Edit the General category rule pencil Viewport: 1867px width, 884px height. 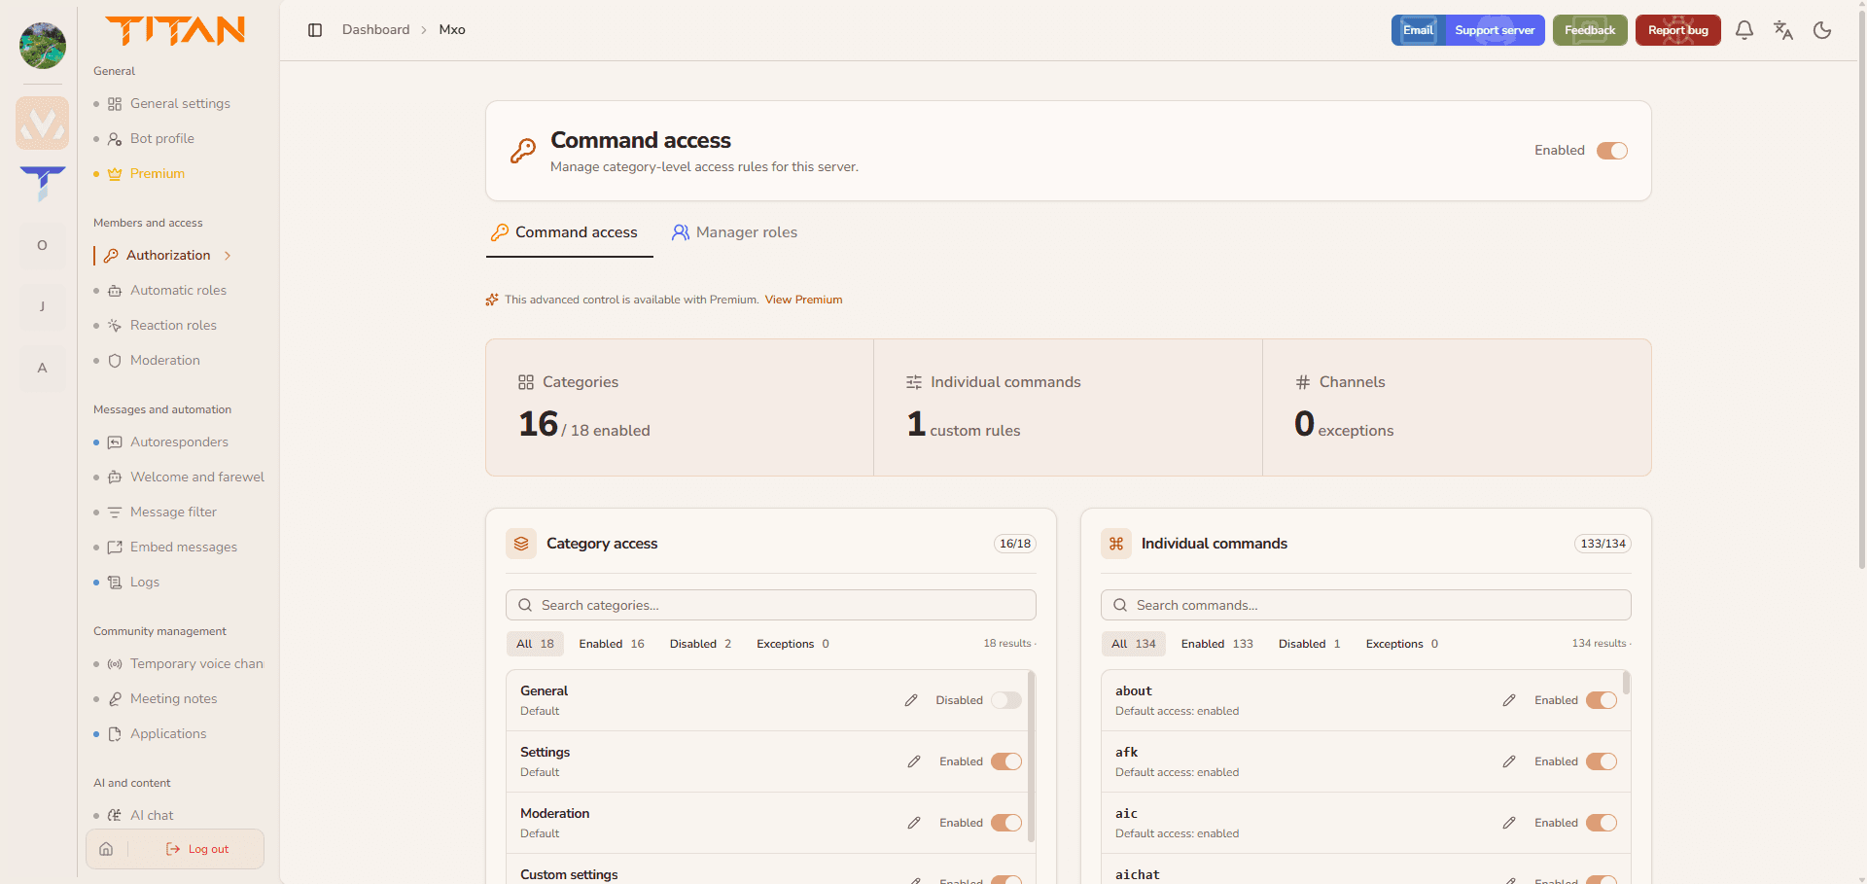(911, 700)
